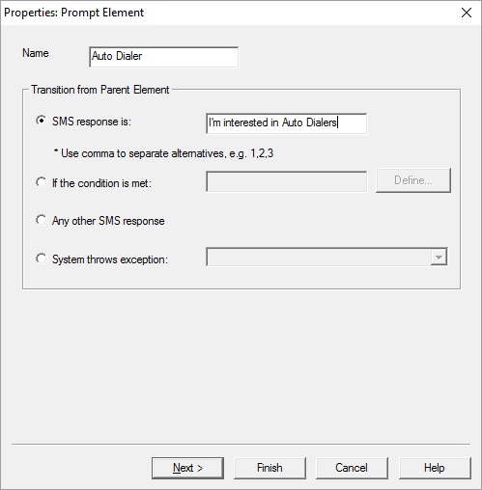Click the Properties: Prompt Element title bar
The height and width of the screenshot is (490, 482).
pyautogui.click(x=225, y=13)
